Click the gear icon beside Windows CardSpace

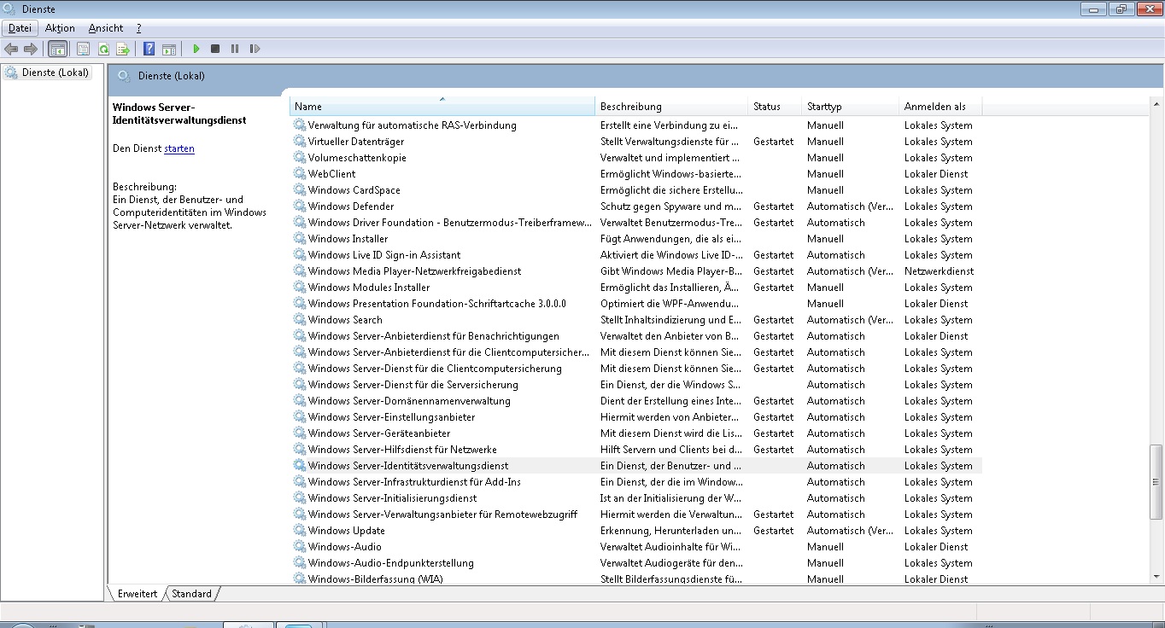click(x=299, y=190)
